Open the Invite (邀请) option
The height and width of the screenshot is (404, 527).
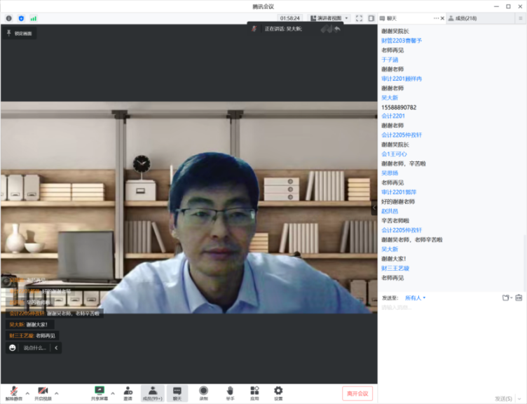click(128, 391)
